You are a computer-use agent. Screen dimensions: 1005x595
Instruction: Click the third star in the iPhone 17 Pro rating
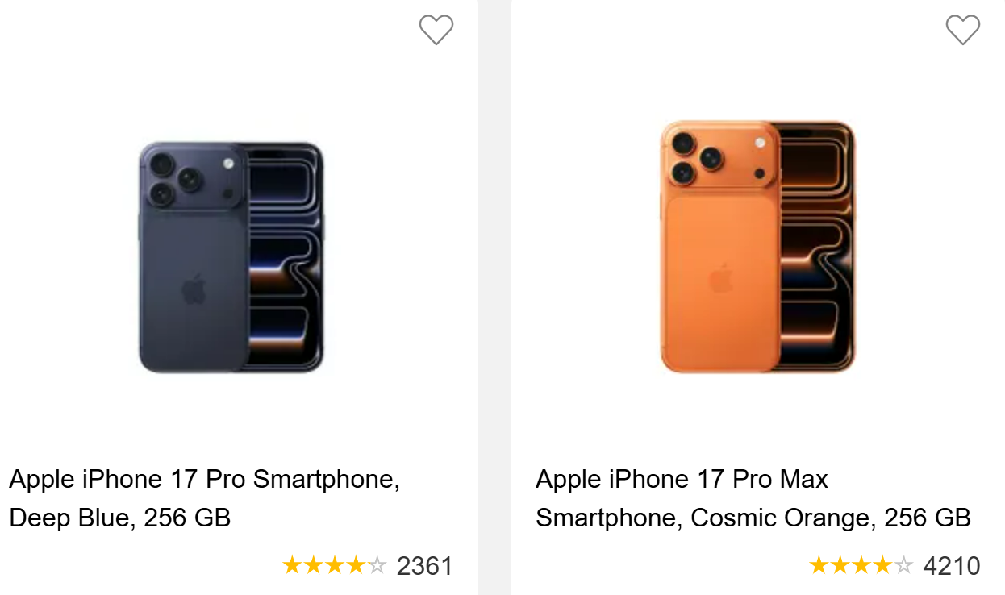(x=334, y=566)
